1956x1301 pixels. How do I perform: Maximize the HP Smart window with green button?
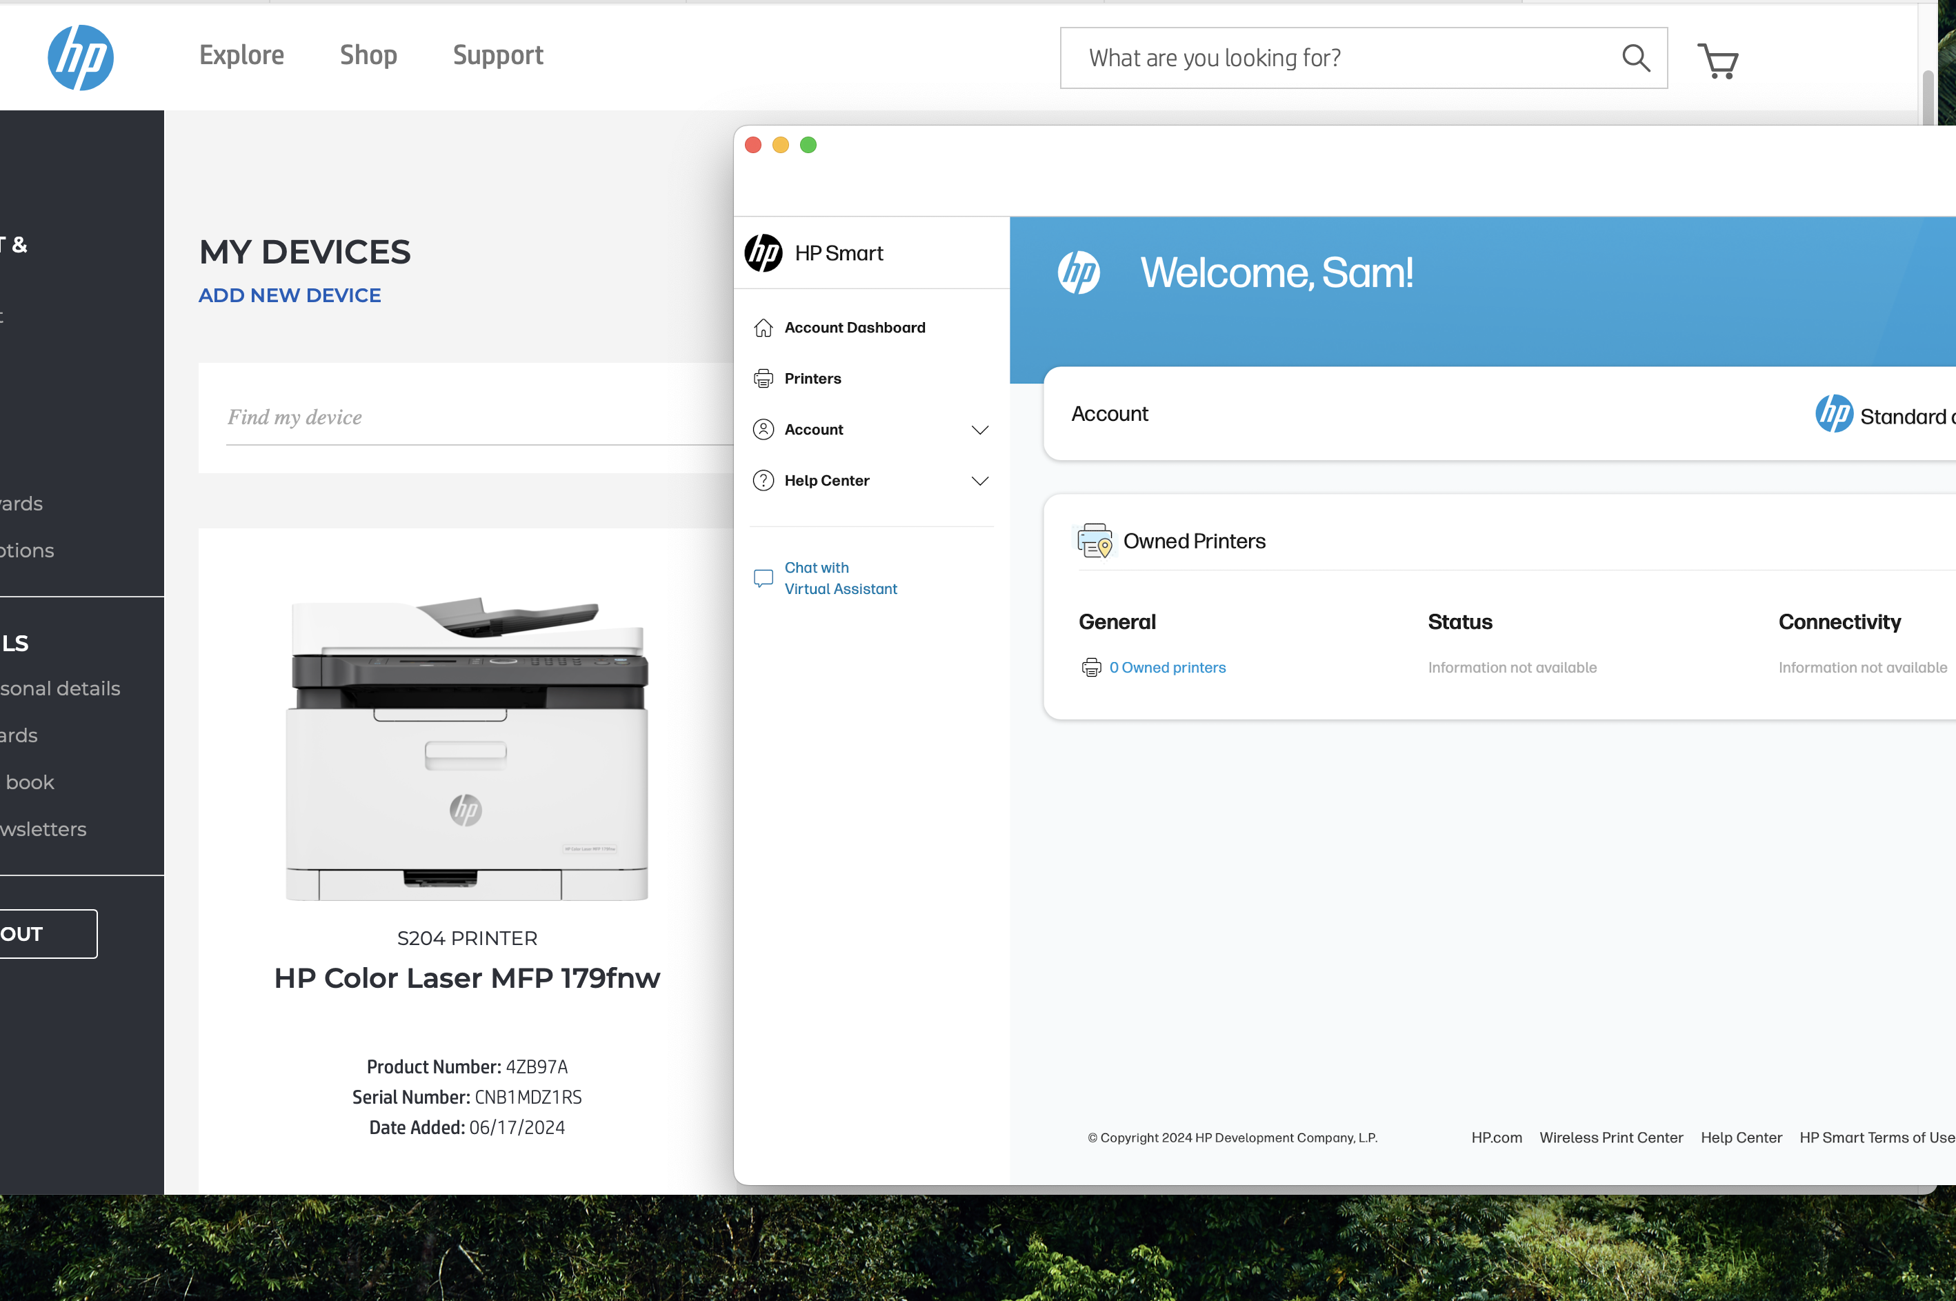[x=808, y=145]
